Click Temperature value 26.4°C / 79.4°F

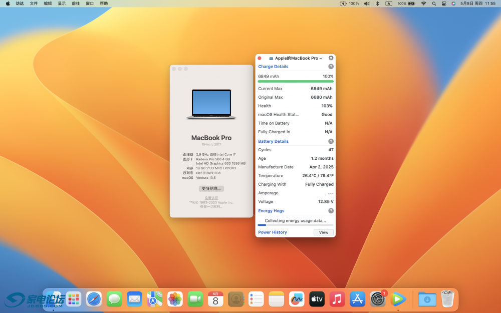pyautogui.click(x=318, y=175)
